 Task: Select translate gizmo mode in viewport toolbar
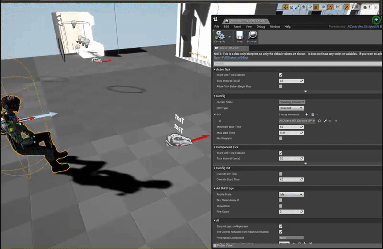[x=285, y=7]
